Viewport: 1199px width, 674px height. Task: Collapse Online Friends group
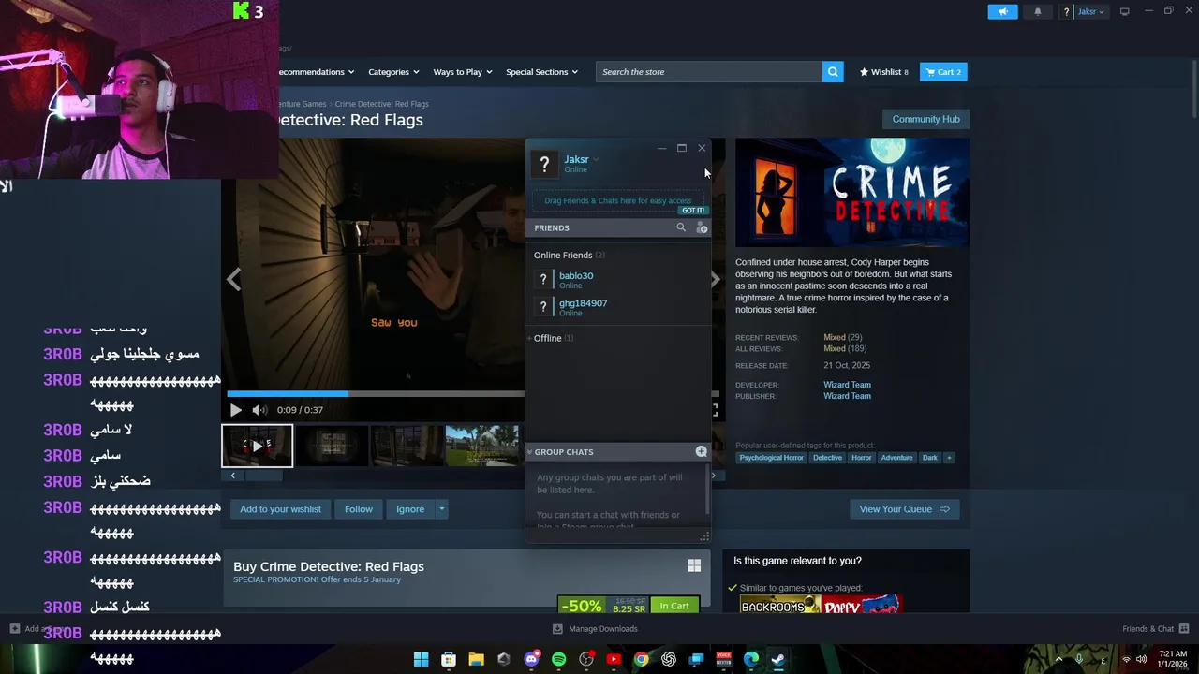(x=569, y=255)
